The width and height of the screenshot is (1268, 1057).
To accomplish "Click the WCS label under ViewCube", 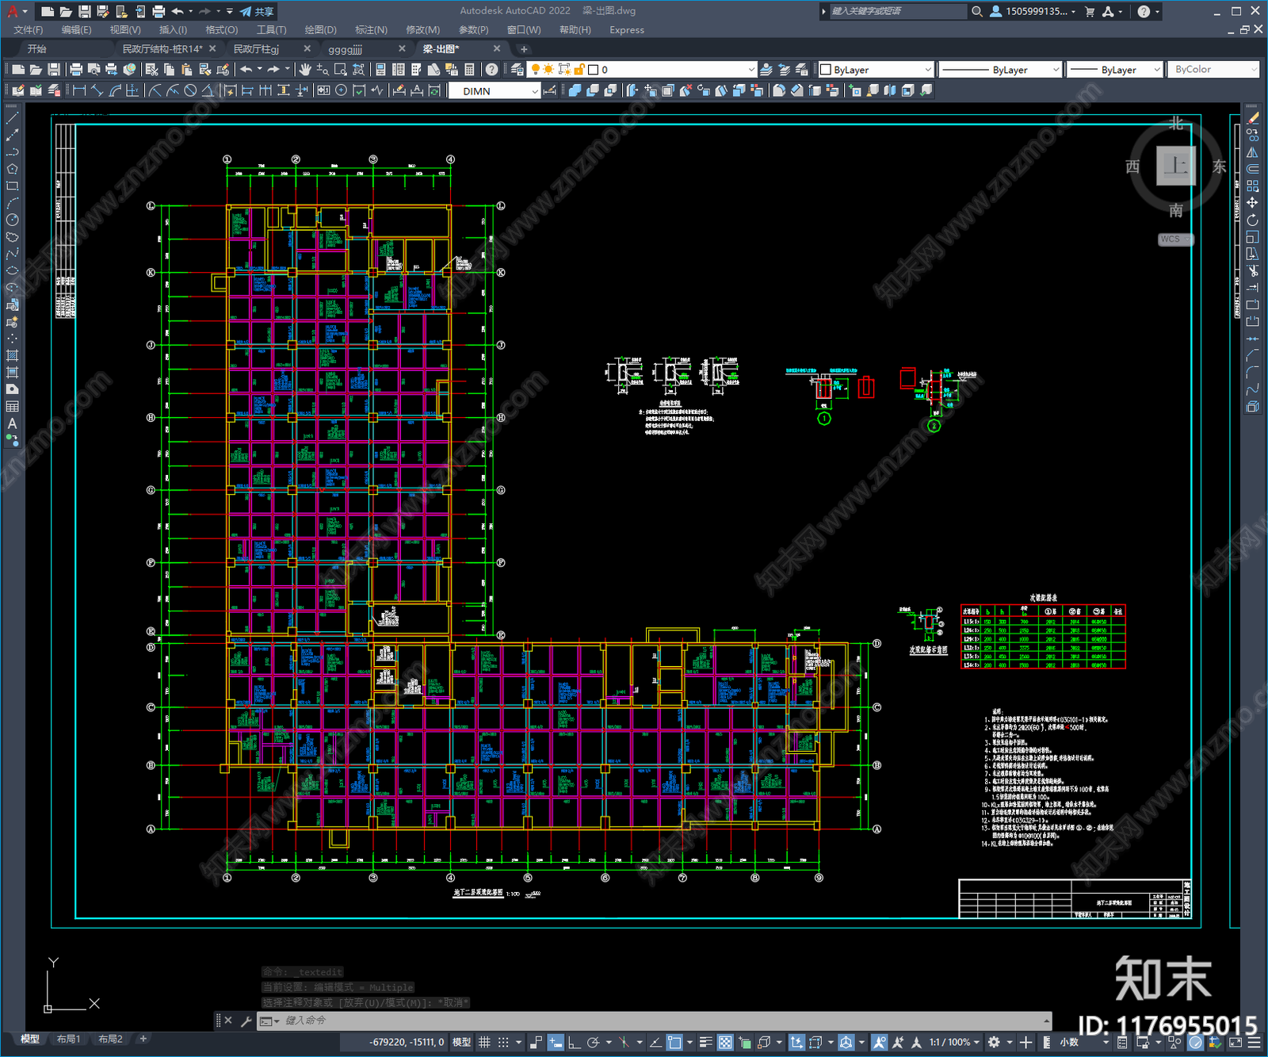I will tap(1174, 239).
